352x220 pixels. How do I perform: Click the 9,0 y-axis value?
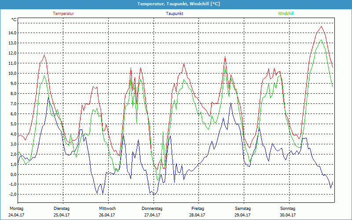click(x=14, y=84)
